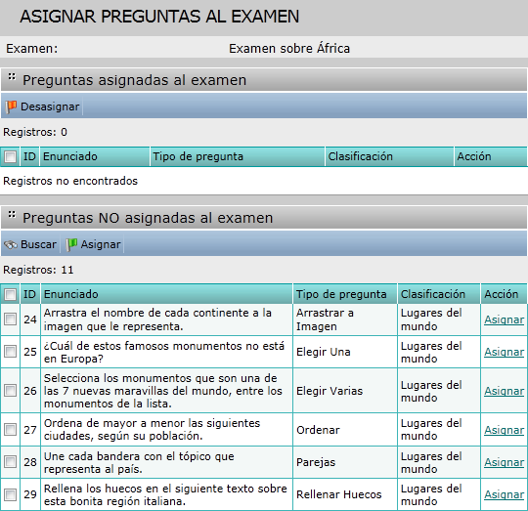Click Asignar link for question 25
The image size is (528, 511).
click(x=505, y=352)
